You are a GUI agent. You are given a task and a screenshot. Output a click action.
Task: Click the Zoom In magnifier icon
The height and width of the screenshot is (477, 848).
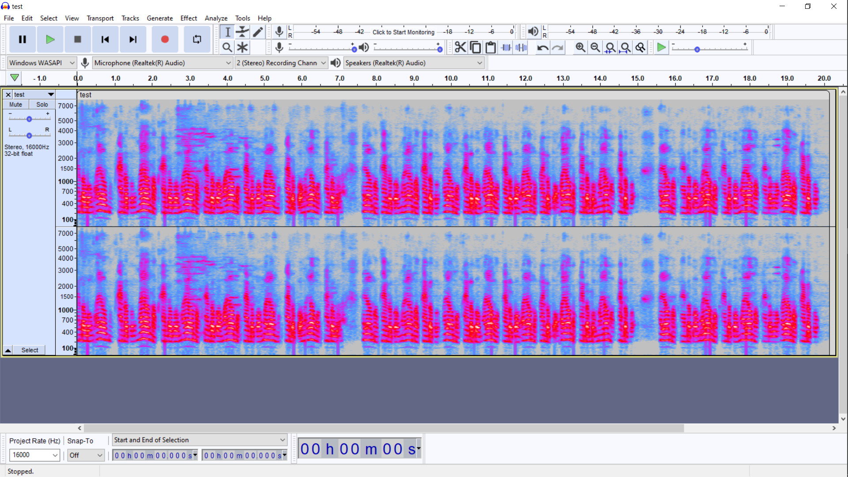click(580, 47)
